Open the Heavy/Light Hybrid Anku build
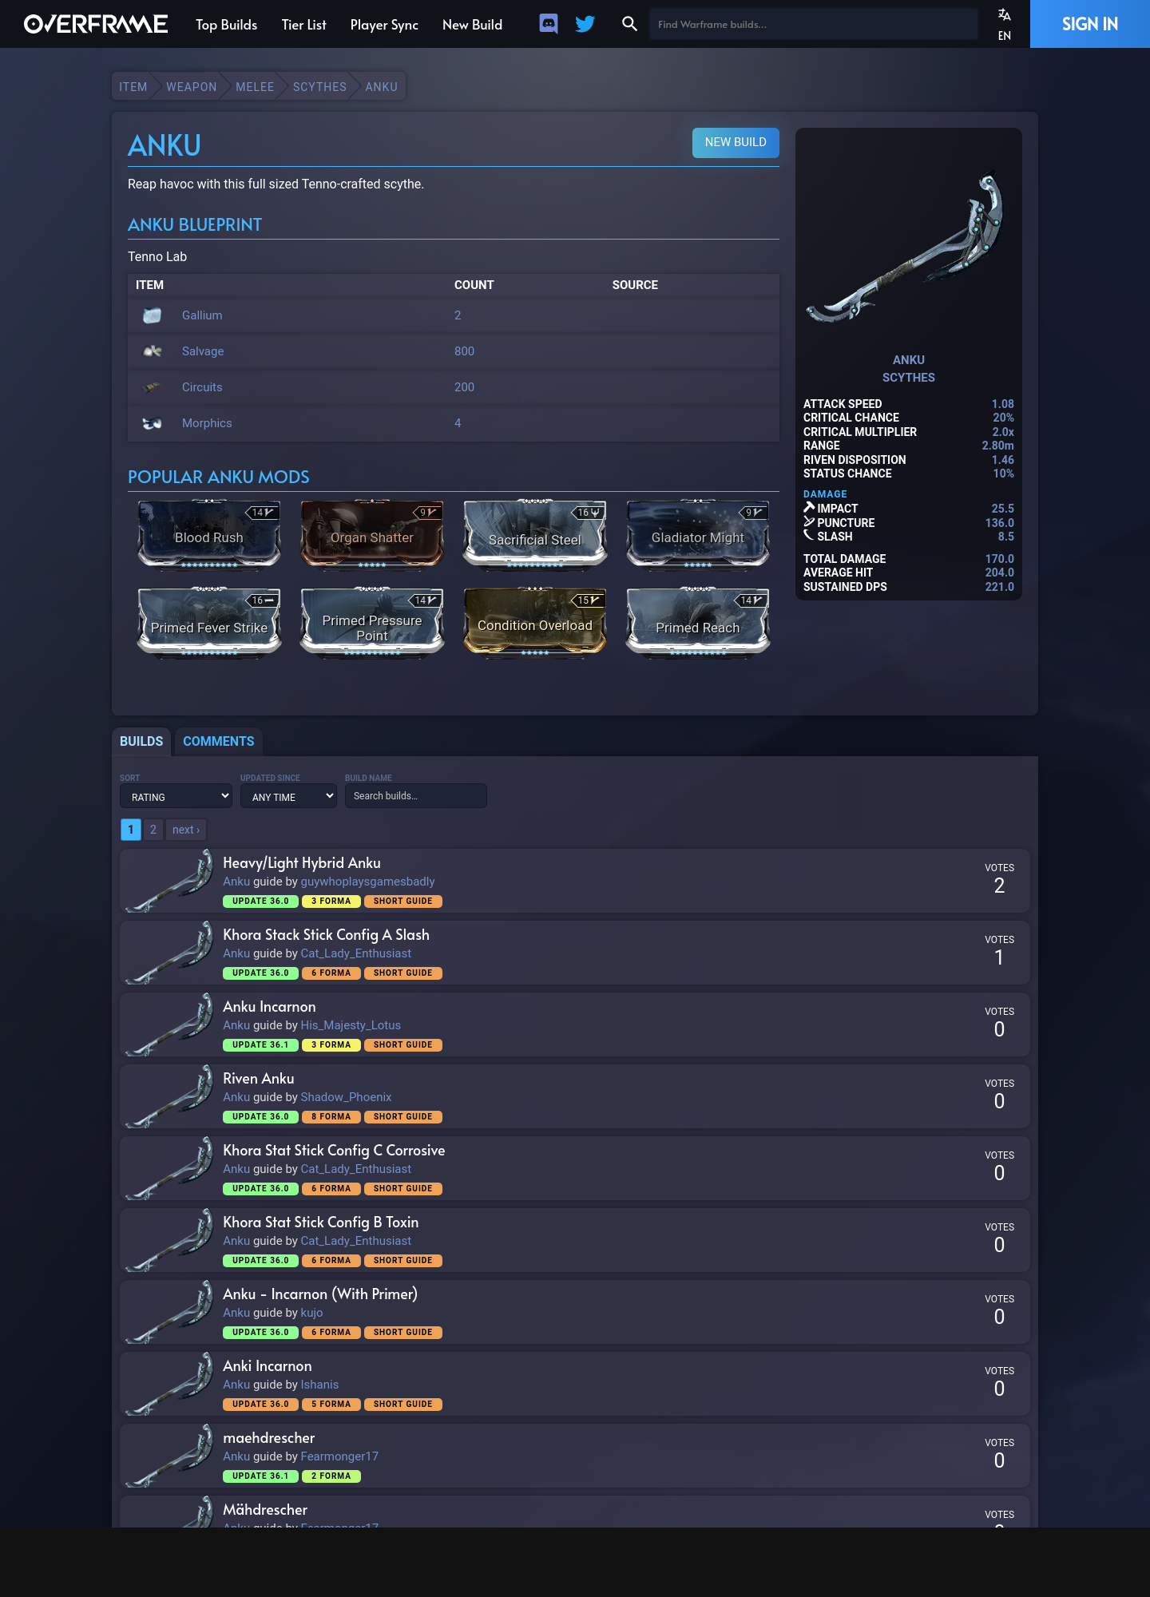This screenshot has height=1597, width=1150. point(302,862)
